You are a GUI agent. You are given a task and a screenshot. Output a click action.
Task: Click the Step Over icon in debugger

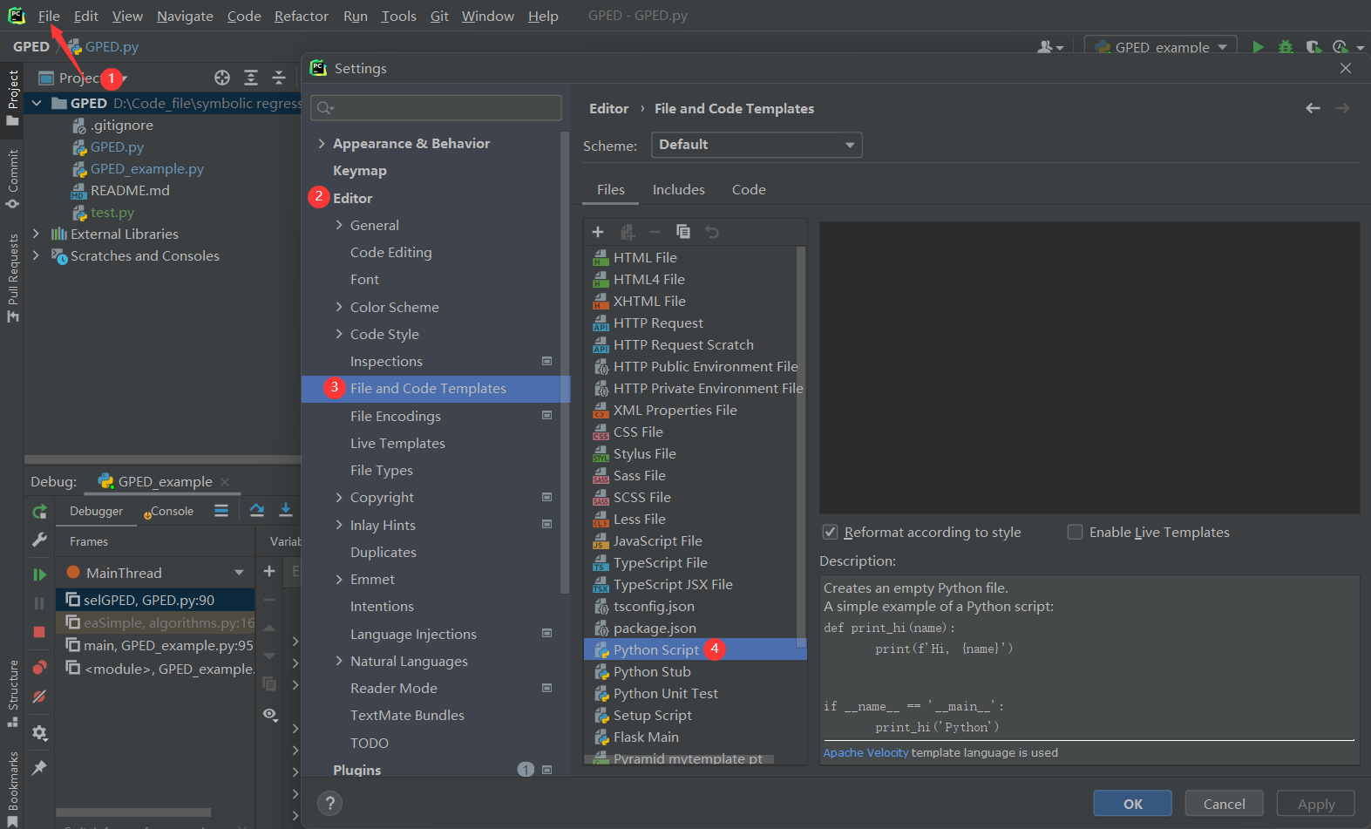pos(257,510)
